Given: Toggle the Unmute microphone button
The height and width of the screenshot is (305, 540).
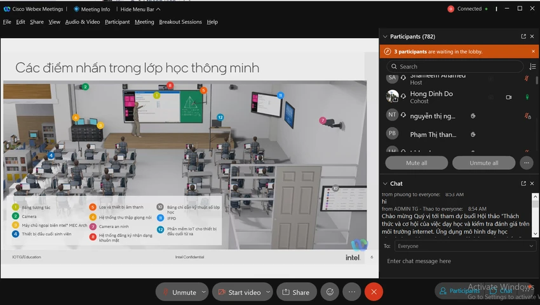Looking at the screenshot, I should (x=178, y=292).
